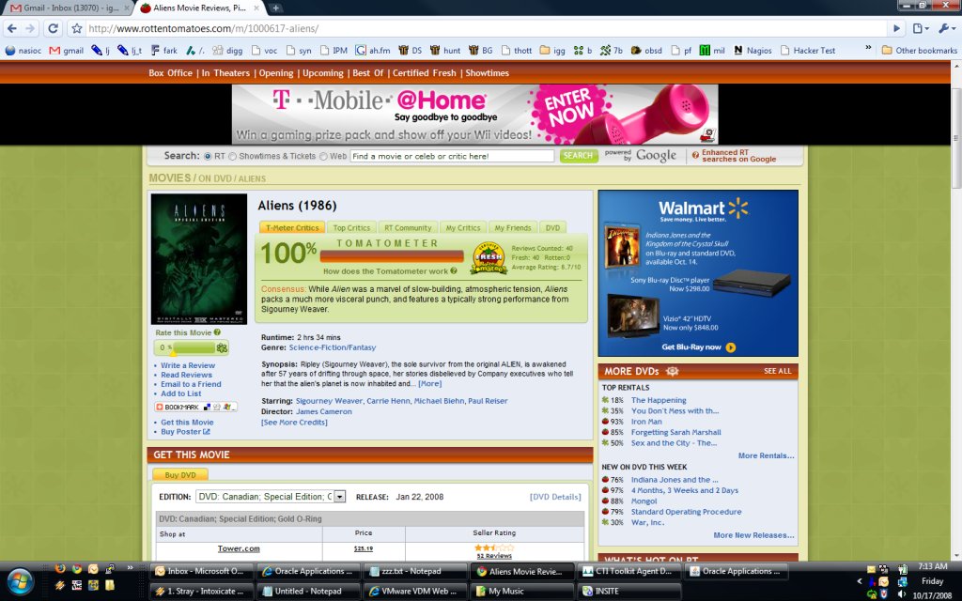Viewport: 962px width, 601px height.
Task: Open the nasioc bookmark
Action: (23, 51)
